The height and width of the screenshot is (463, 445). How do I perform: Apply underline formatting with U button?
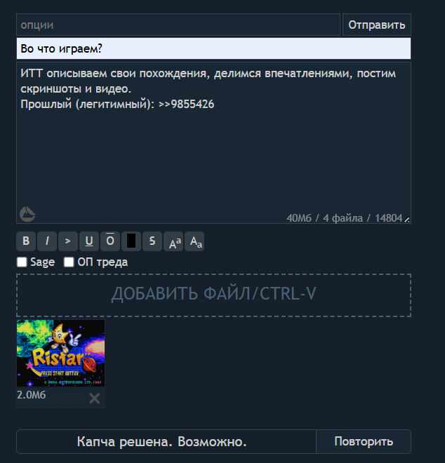click(x=89, y=241)
